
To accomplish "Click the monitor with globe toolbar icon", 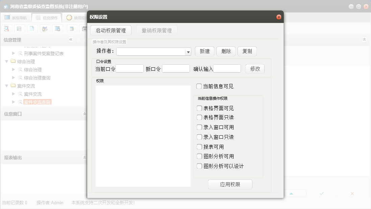I will (57, 29).
